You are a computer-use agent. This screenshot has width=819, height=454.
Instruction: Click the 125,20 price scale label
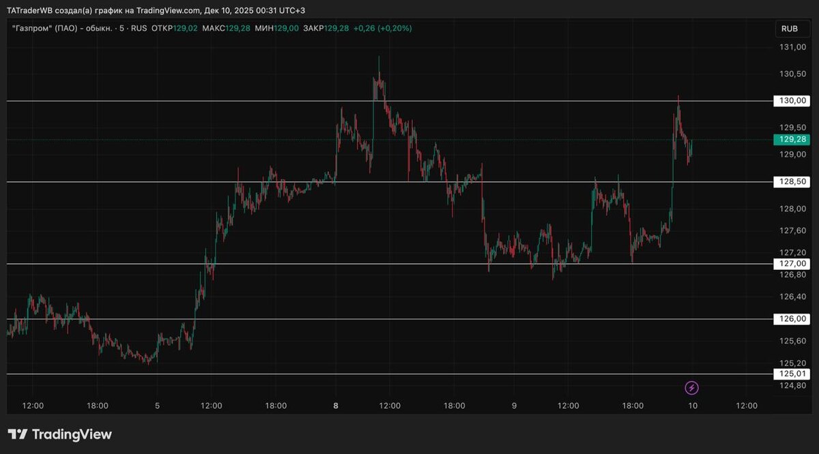(x=794, y=363)
